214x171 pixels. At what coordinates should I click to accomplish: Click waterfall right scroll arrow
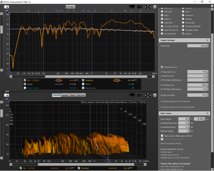145,164
